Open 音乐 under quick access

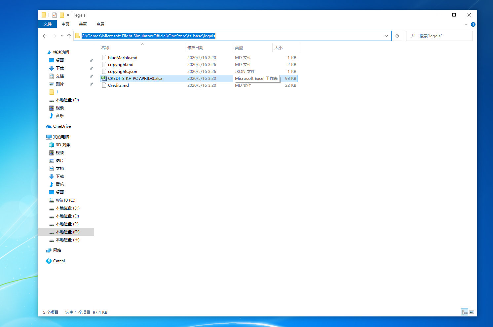pos(60,116)
